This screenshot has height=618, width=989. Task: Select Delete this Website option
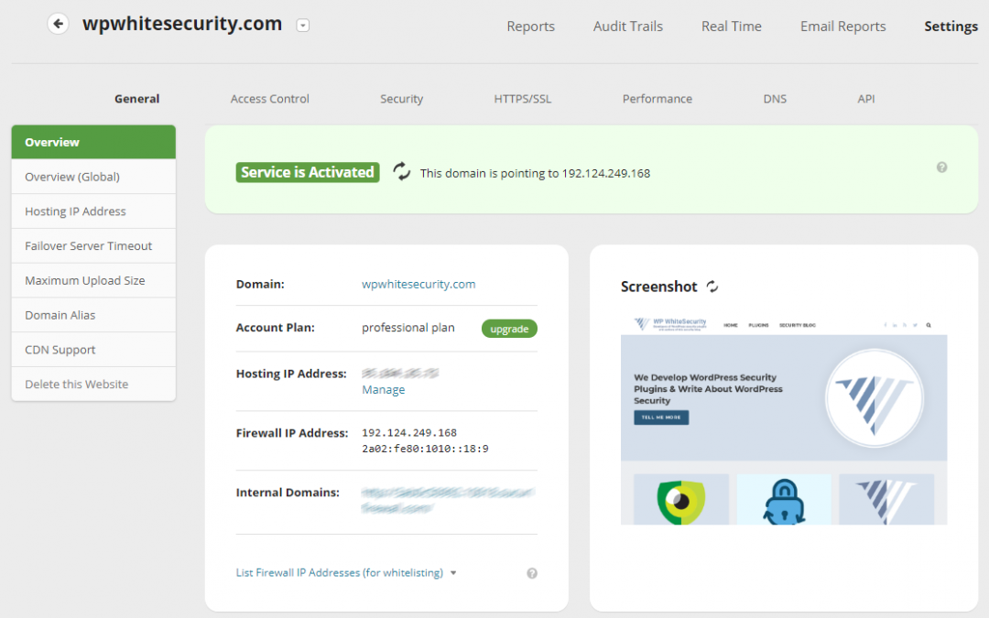click(93, 384)
